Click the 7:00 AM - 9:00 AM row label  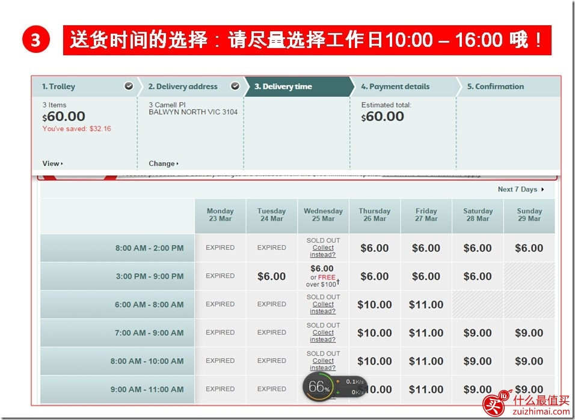click(x=117, y=333)
